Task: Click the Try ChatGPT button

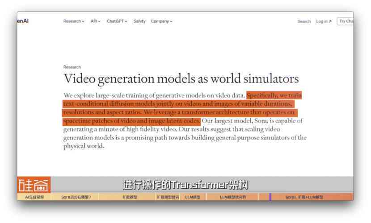Action: 346,21
